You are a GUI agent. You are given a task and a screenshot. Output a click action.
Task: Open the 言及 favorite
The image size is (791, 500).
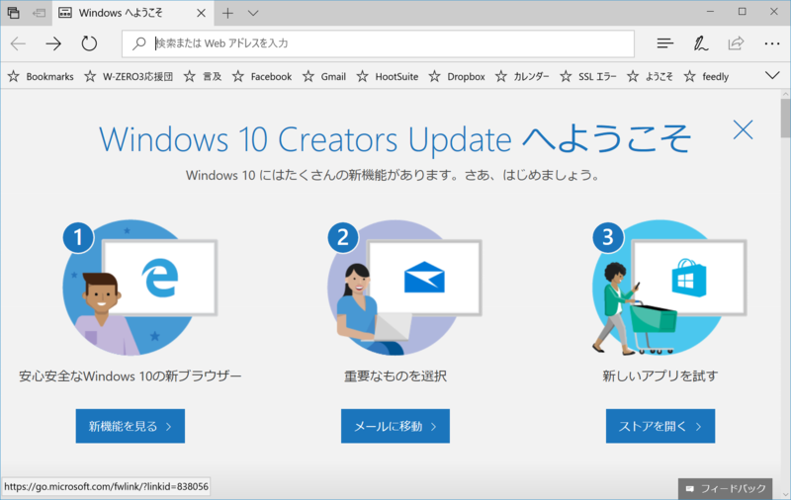203,77
